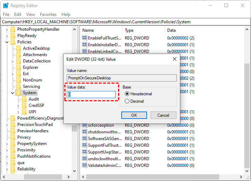Choose the Decimal base radio button
The width and height of the screenshot is (251, 181).
pyautogui.click(x=127, y=101)
